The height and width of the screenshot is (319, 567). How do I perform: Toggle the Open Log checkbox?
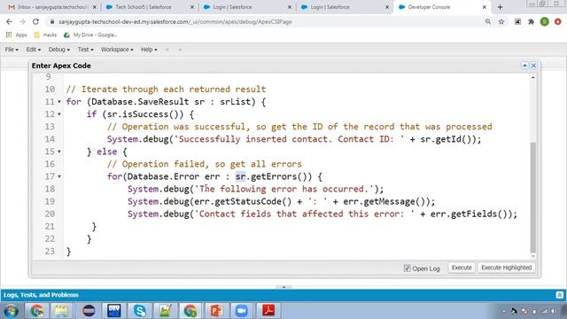(408, 268)
